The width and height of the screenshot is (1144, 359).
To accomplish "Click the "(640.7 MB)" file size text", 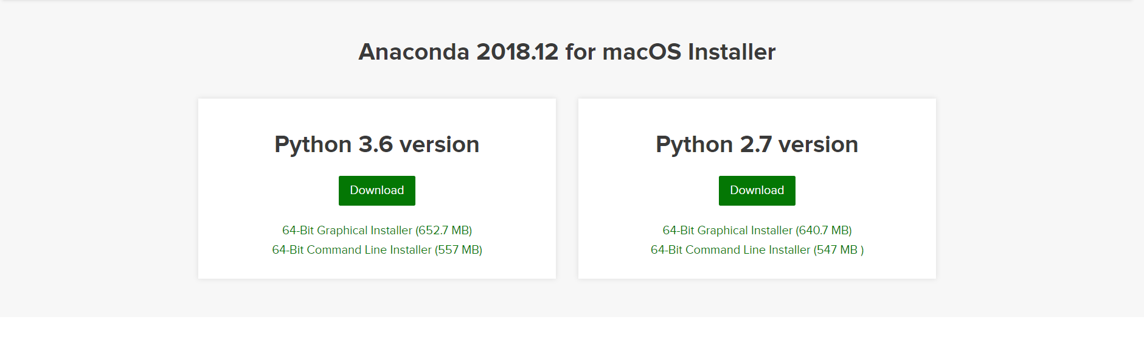I will (x=823, y=231).
